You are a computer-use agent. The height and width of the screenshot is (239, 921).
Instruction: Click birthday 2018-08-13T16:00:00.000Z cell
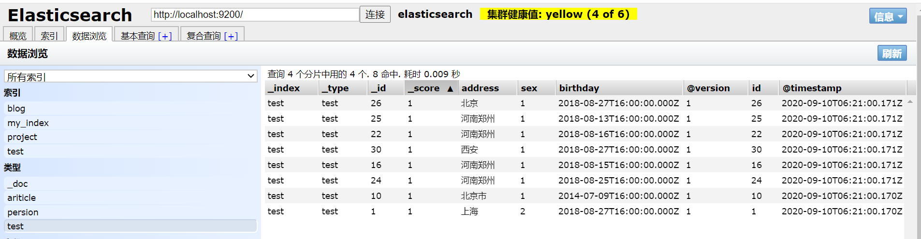(x=618, y=119)
